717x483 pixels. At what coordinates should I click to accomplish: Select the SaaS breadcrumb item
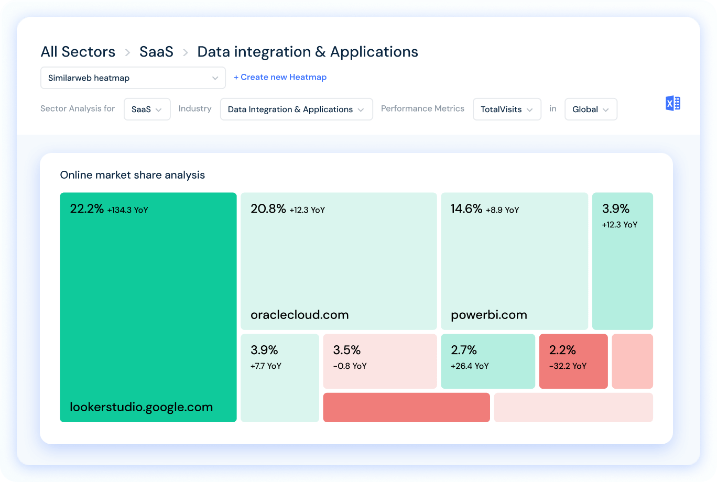click(x=156, y=51)
